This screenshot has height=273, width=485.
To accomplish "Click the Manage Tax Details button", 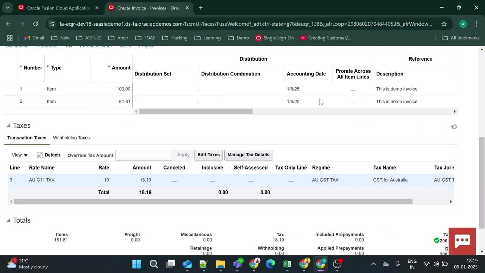I will coord(248,155).
